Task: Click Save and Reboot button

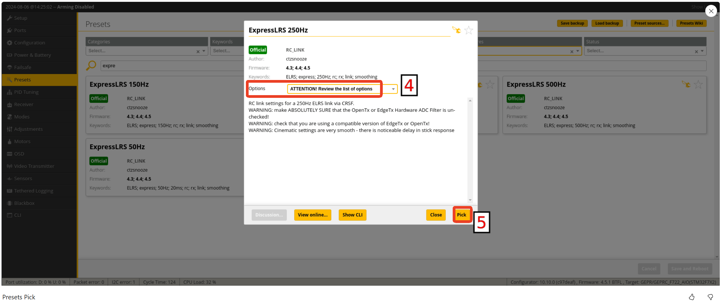Action: [690, 269]
